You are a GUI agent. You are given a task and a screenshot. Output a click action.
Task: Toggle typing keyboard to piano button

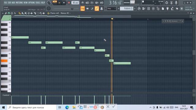82,9
